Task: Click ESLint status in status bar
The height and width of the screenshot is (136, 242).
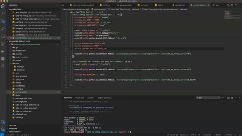Action: coord(217,135)
